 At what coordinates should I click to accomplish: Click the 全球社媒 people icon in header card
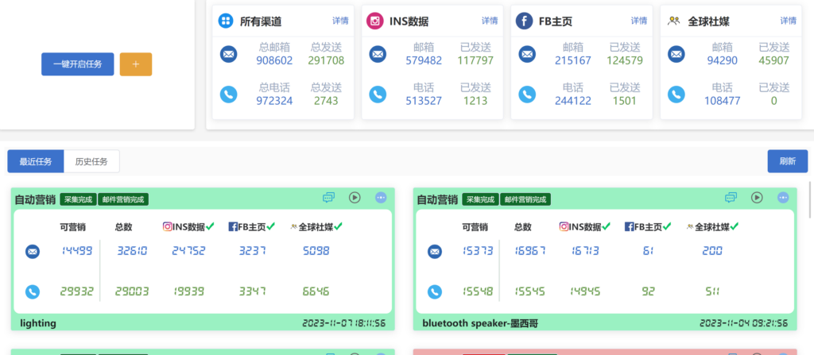[x=674, y=21]
